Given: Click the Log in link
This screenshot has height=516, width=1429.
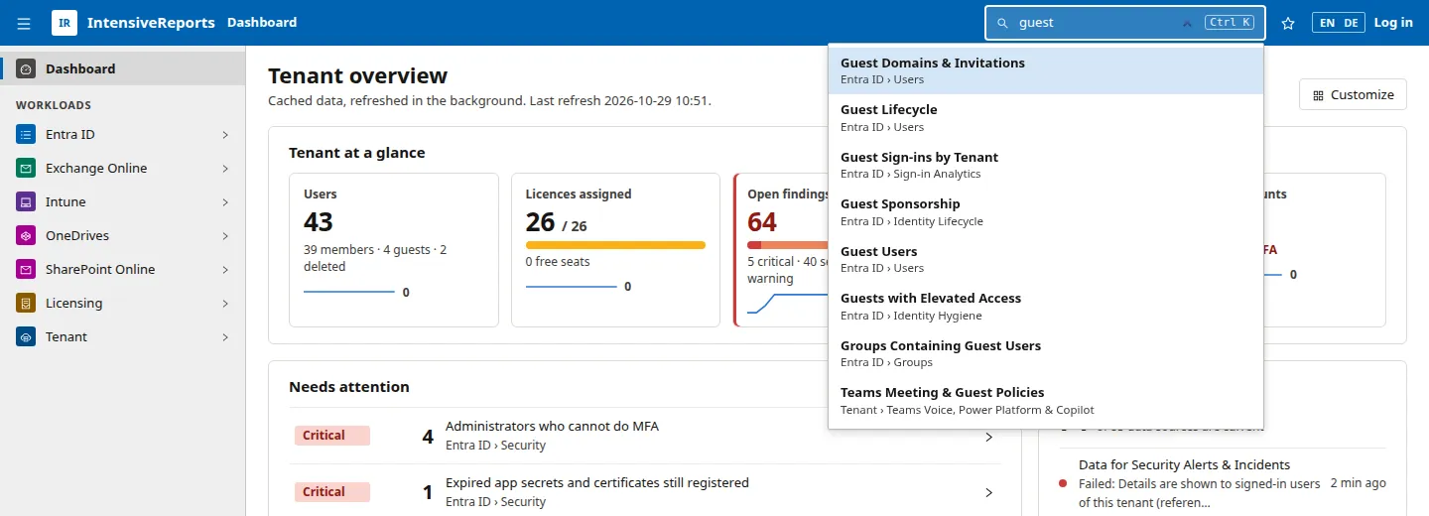Looking at the screenshot, I should [x=1393, y=23].
